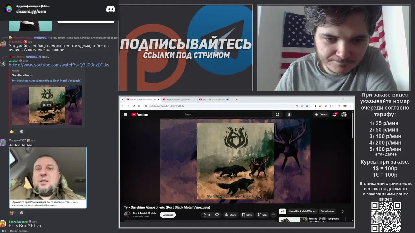
Task: Click the QR code in stream overlay
Action: pyautogui.click(x=386, y=217)
